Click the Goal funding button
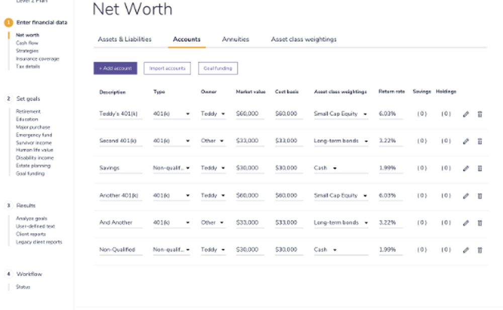 [218, 68]
